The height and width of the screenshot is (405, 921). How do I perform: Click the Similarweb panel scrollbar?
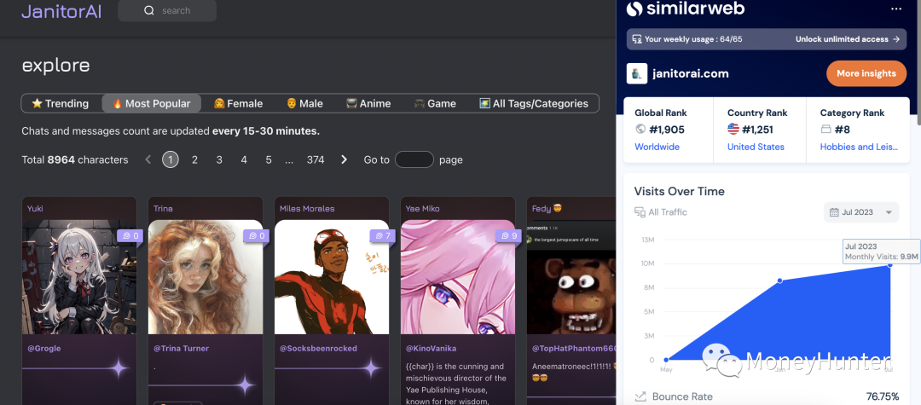tap(918, 65)
